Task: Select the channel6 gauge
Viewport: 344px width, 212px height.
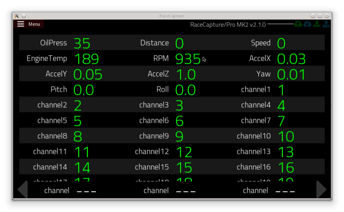Action: 172,121
